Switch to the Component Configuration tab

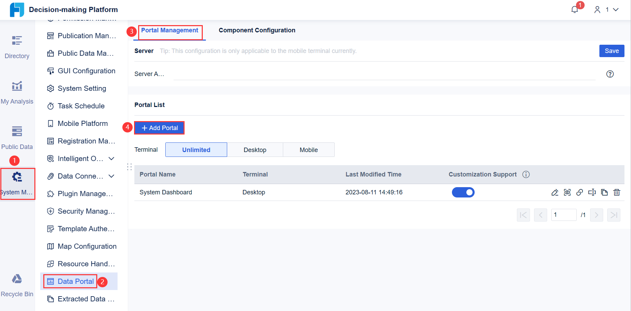click(256, 30)
